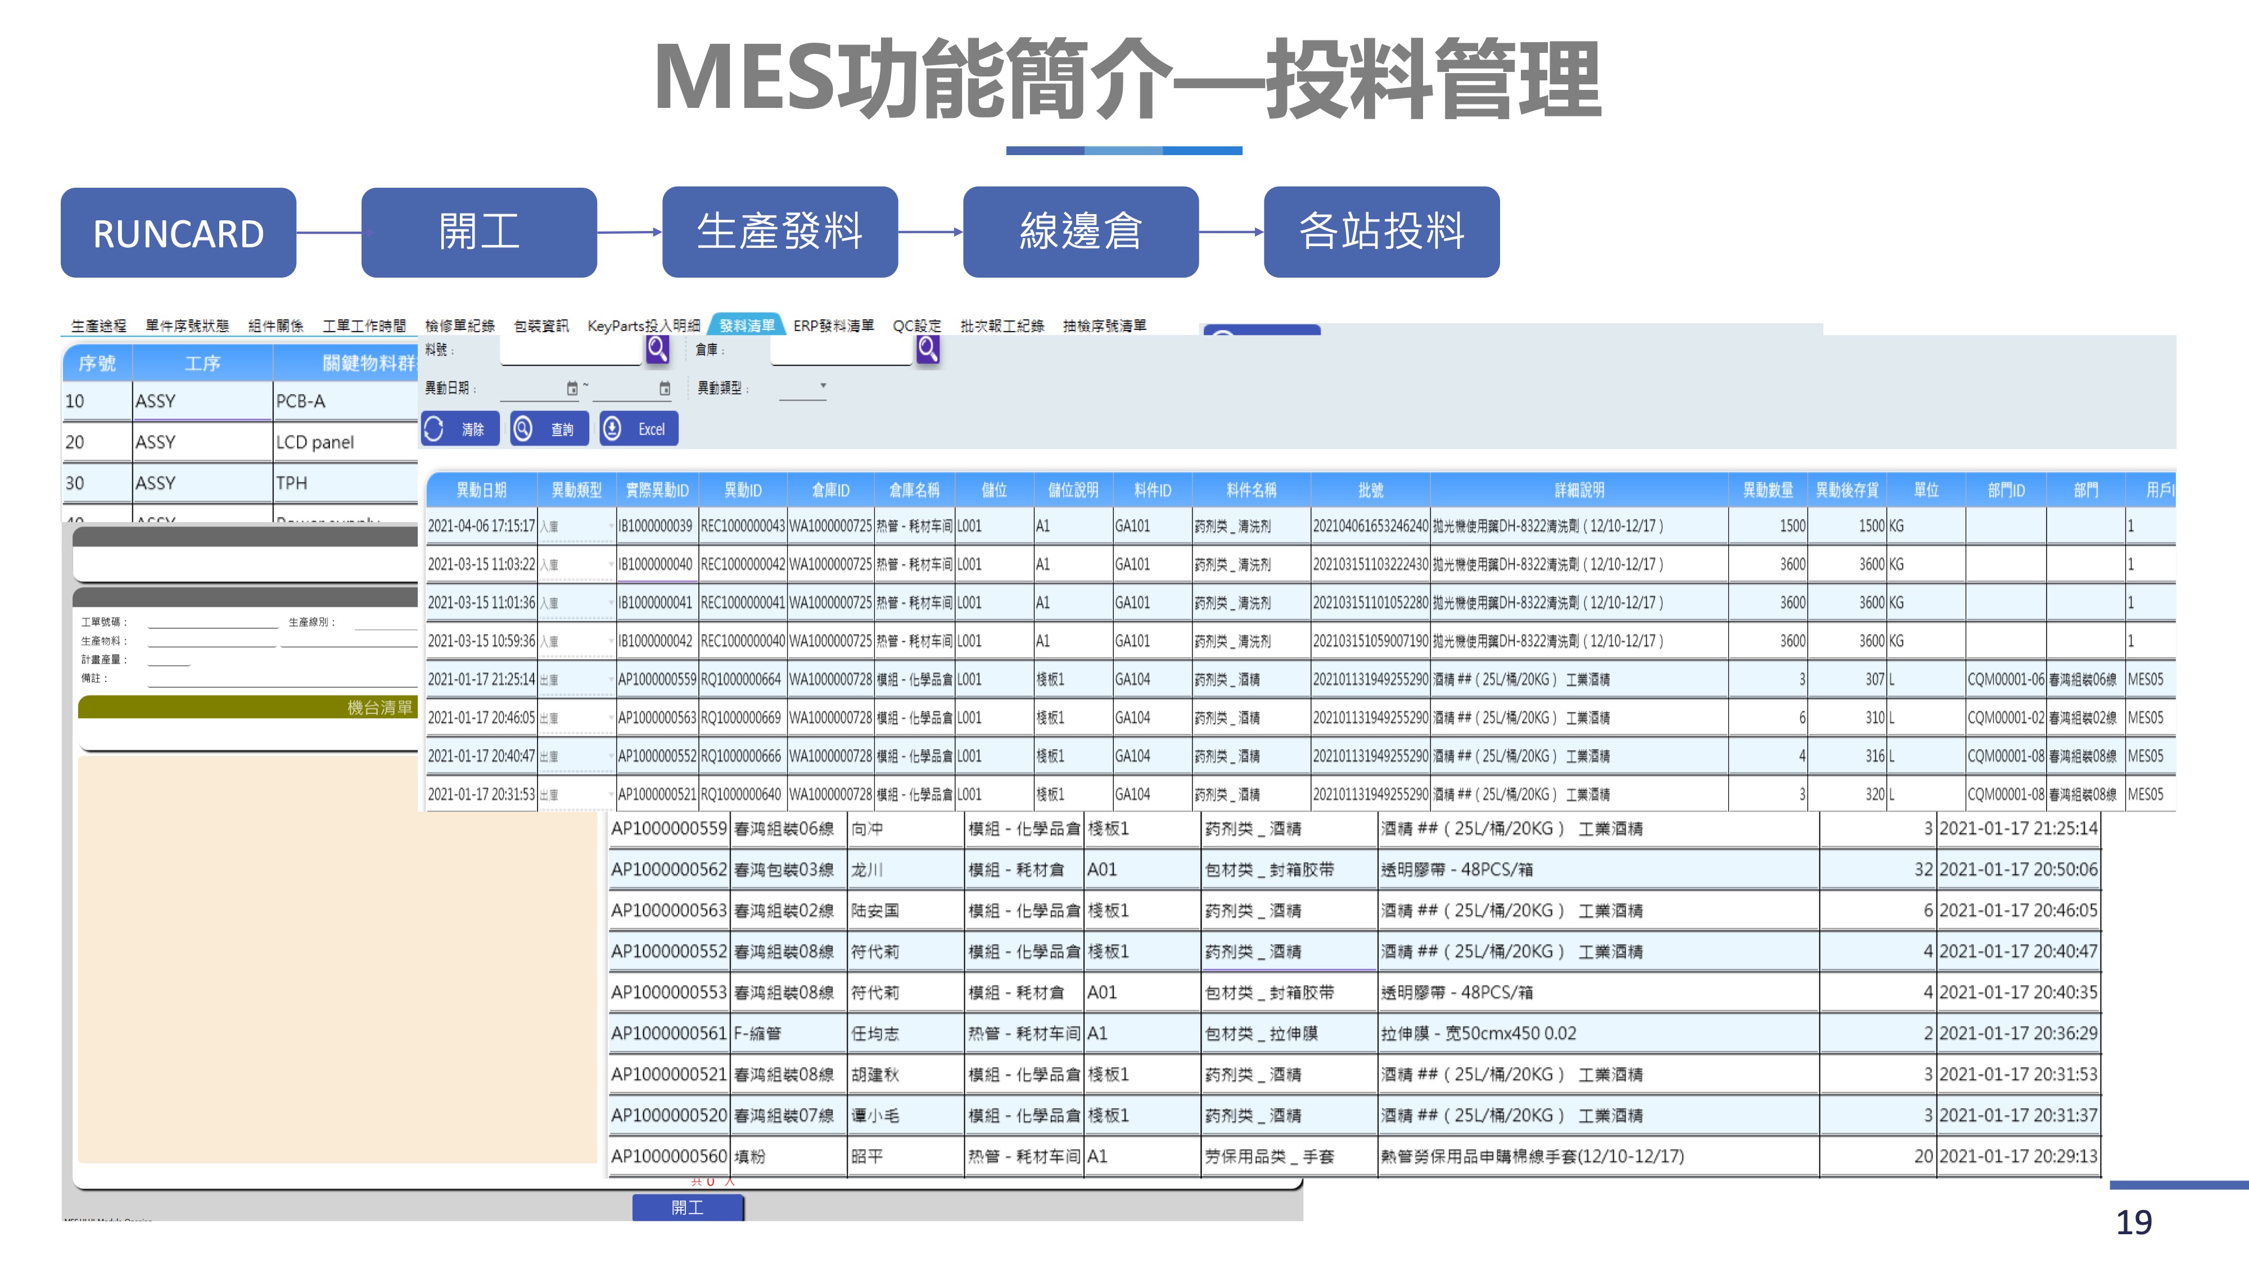Click the 工單號碼 input field
Viewport: 2249px width, 1264px height.
pos(212,622)
